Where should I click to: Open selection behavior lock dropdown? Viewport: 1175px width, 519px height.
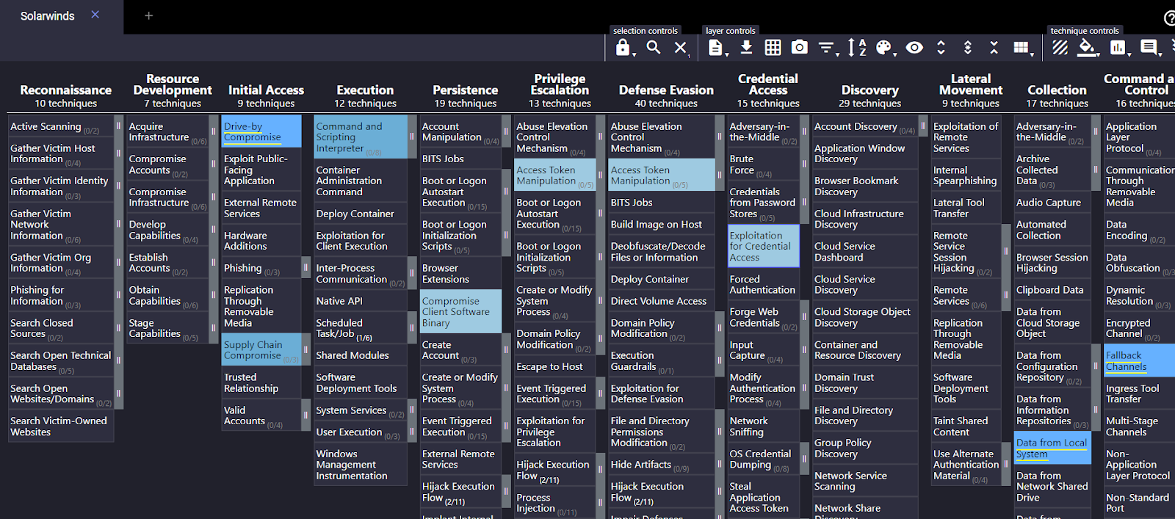624,48
